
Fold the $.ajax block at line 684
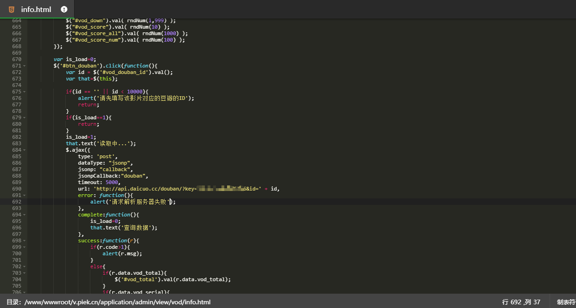tap(24, 150)
